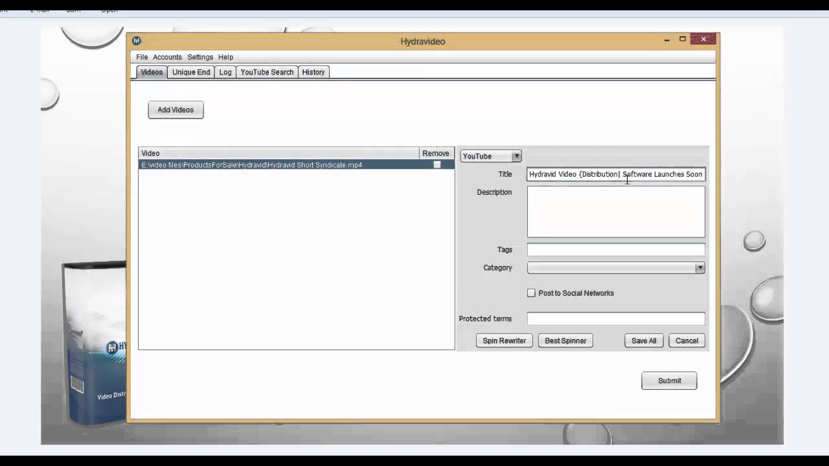Click inside the Tags input field
Viewport: 829px width, 466px height.
coord(616,250)
